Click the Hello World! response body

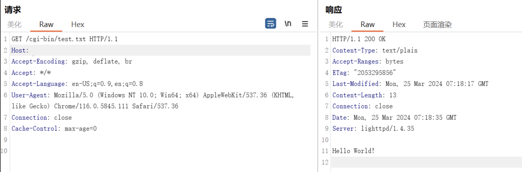tap(354, 151)
